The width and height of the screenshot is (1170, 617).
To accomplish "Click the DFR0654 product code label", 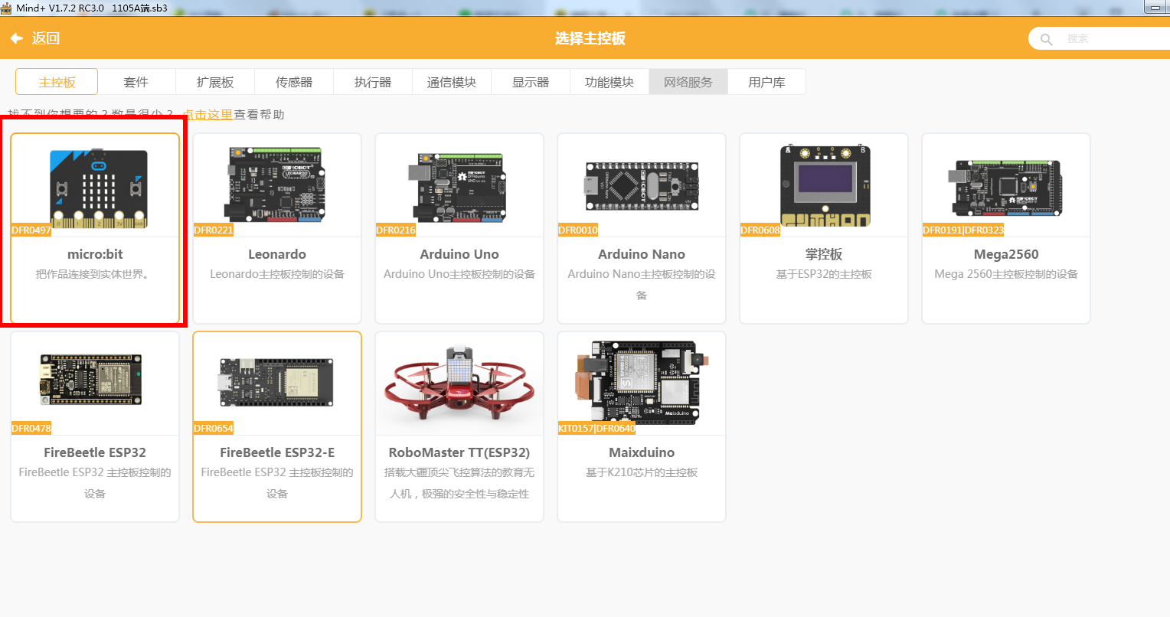I will tap(214, 429).
